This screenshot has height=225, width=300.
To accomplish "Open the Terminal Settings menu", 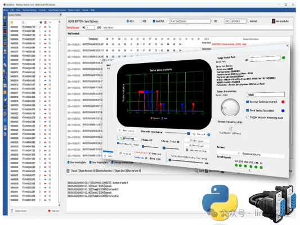I will pos(30,10).
